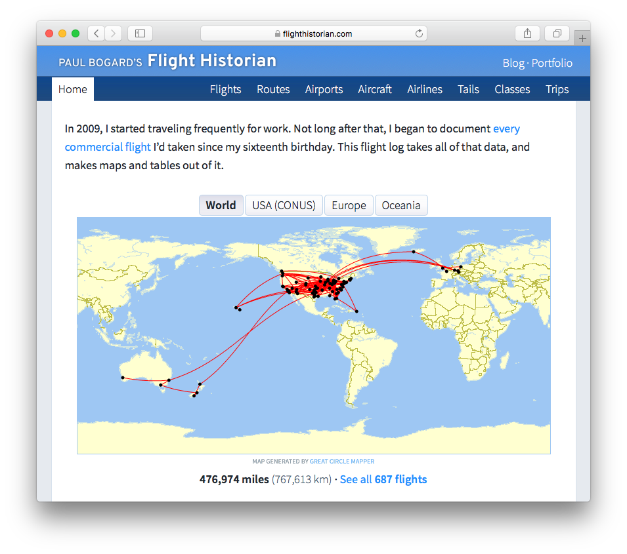The height and width of the screenshot is (554, 627).
Task: Open the Share menu
Action: [527, 33]
